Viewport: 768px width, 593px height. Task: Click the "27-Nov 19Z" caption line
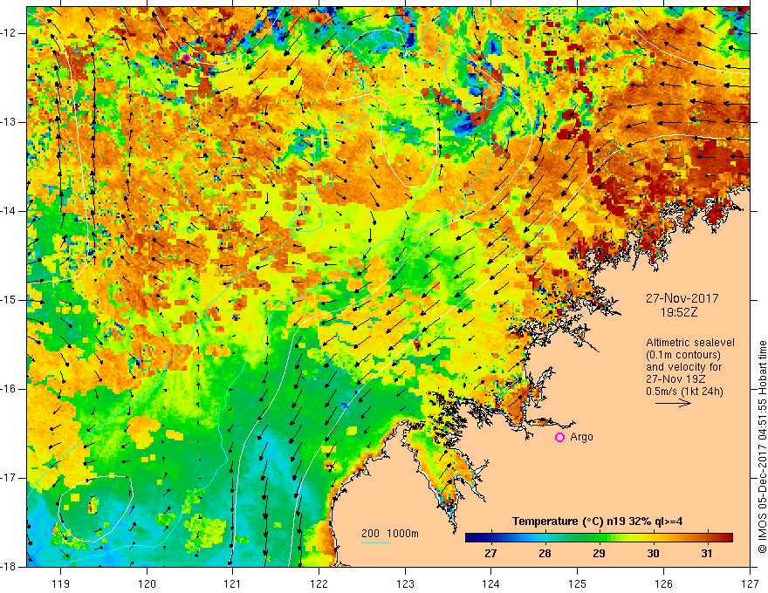coord(676,379)
